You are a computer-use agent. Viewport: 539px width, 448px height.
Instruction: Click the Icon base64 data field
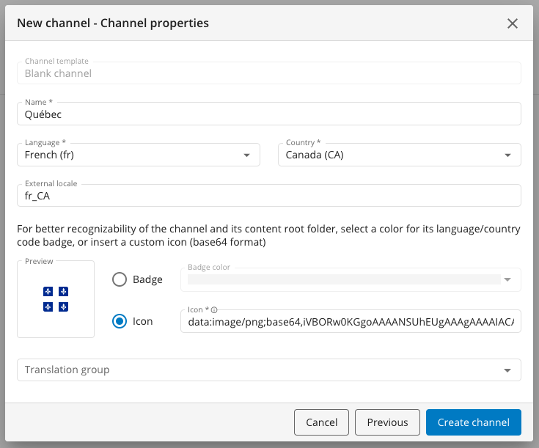(x=349, y=322)
